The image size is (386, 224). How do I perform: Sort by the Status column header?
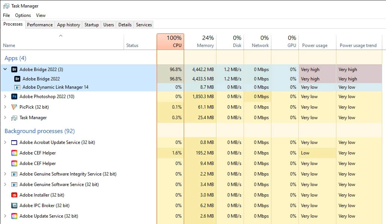(x=140, y=42)
